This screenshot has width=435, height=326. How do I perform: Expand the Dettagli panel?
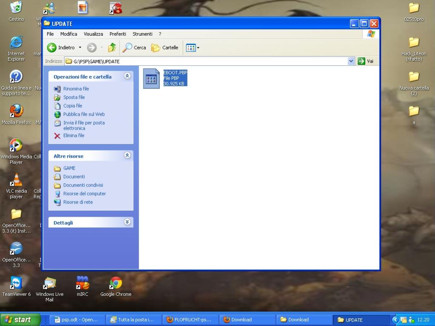point(127,222)
